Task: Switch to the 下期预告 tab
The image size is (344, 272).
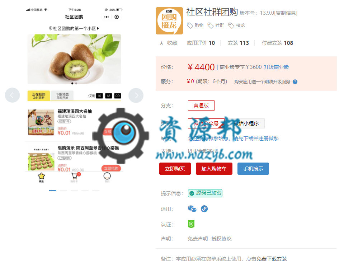Action: (x=62, y=96)
